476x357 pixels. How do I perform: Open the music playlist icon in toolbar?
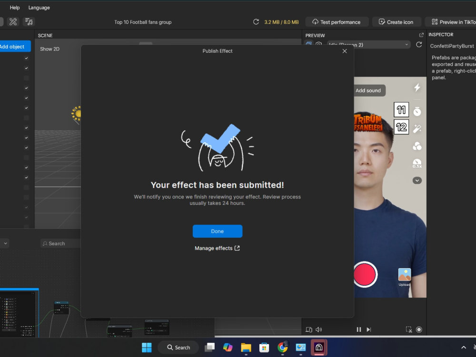pyautogui.click(x=29, y=22)
